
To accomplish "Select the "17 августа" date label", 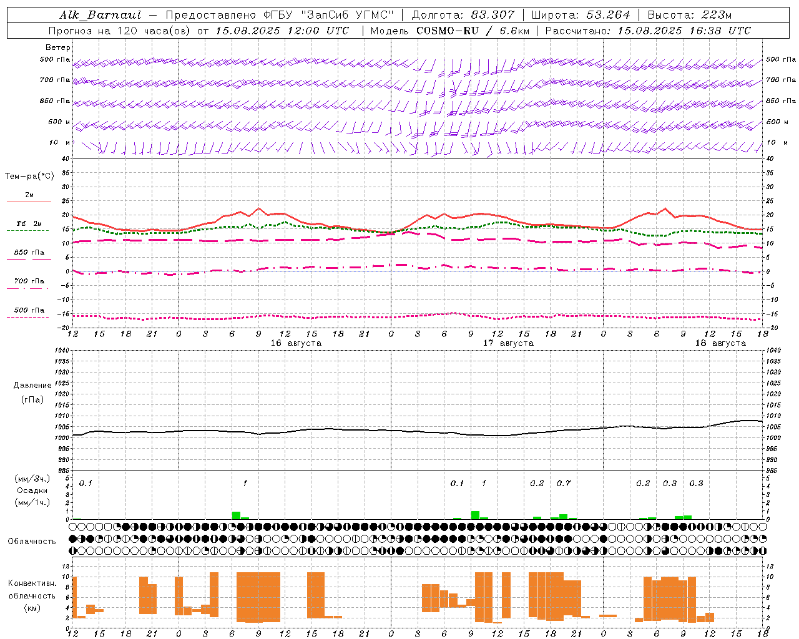I will [x=508, y=343].
